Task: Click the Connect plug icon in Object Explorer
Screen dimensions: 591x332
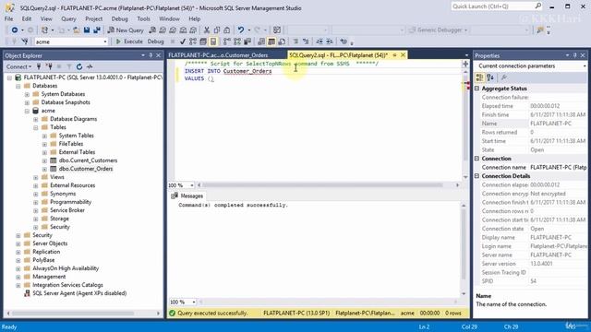Action: pos(39,66)
